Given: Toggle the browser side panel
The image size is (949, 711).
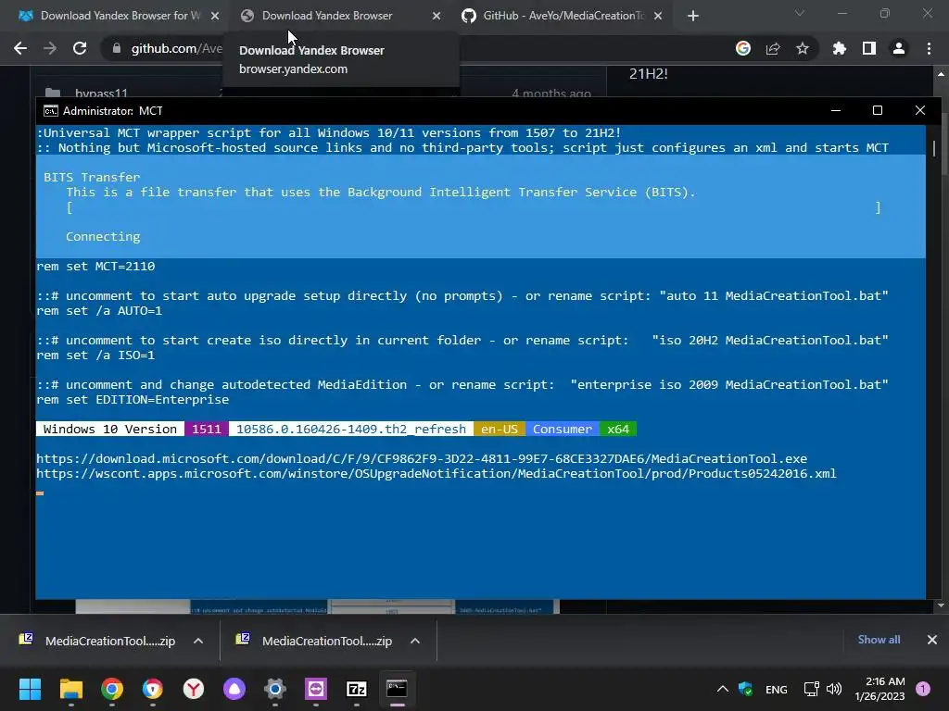Looking at the screenshot, I should point(869,48).
